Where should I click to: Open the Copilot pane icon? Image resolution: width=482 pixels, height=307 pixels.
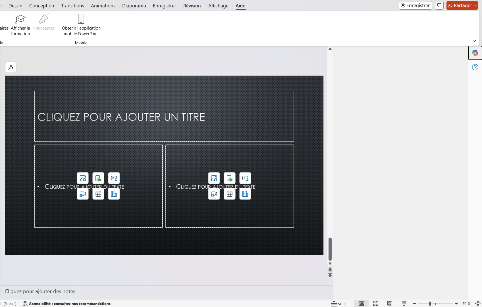coord(475,53)
